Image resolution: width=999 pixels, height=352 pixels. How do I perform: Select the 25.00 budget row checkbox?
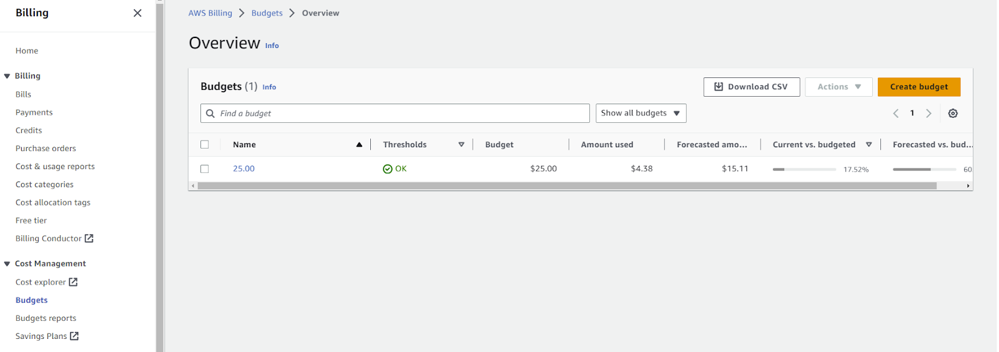coord(204,169)
